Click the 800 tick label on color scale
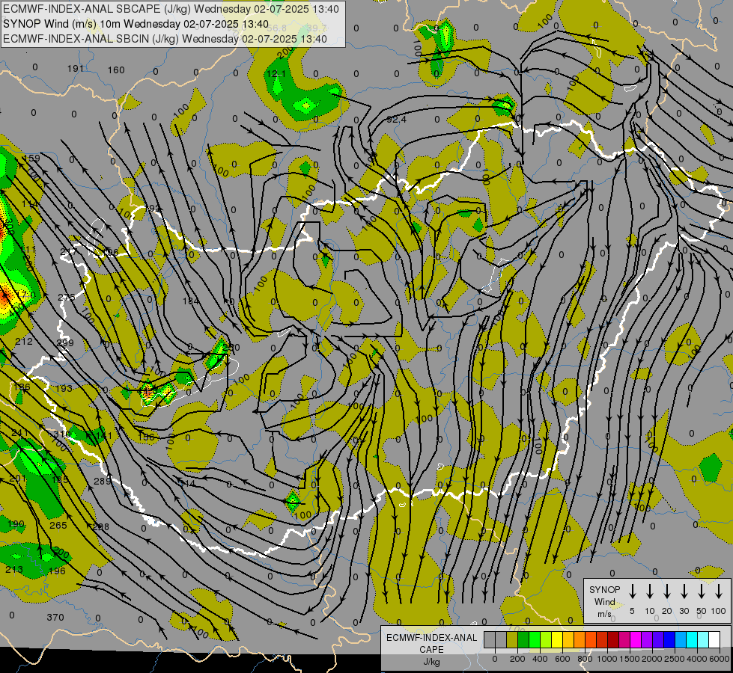 [x=585, y=659]
